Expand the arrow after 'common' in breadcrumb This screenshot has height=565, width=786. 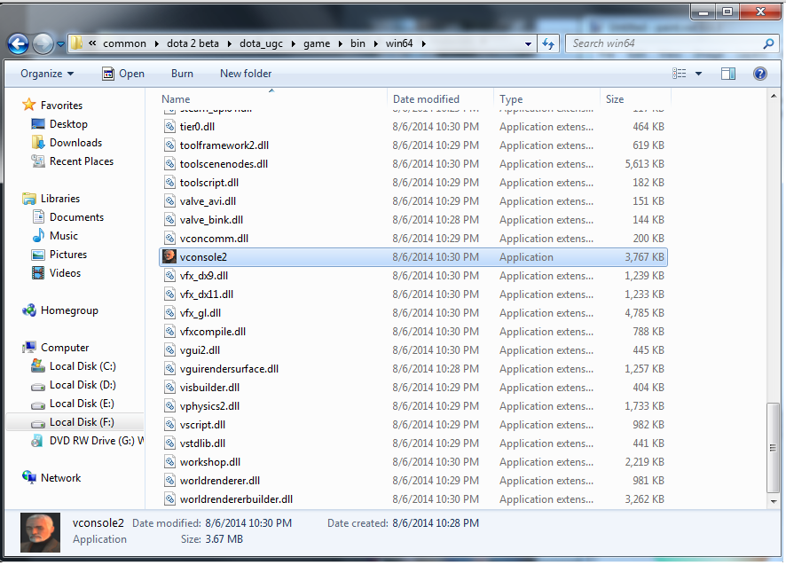(156, 44)
